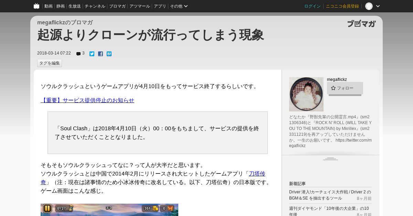Go to 生放送 in top navigation

(x=75, y=6)
